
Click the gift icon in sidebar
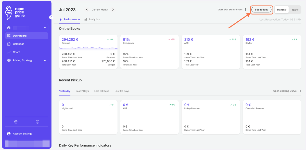pos(16,122)
